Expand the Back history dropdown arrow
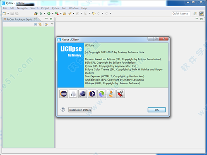This screenshot has width=207, height=155. coord(102,13)
